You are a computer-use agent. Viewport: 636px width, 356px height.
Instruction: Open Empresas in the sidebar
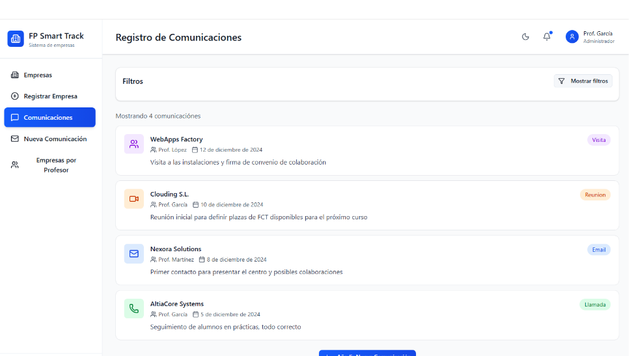[38, 75]
